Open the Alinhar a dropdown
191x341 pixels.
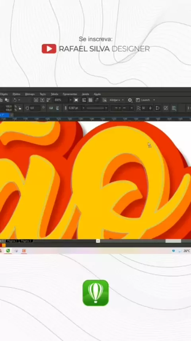[117, 100]
